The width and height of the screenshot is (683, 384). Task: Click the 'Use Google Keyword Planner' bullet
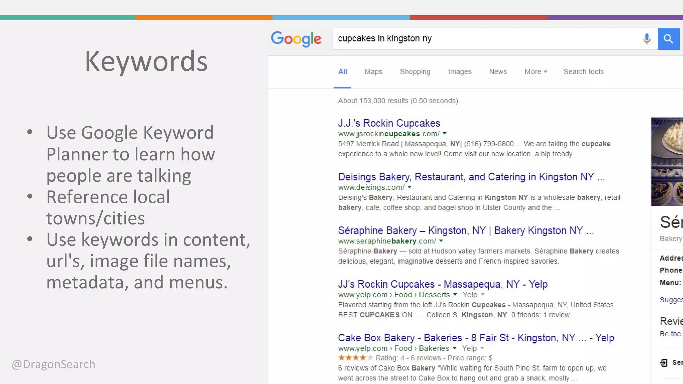coord(131,154)
